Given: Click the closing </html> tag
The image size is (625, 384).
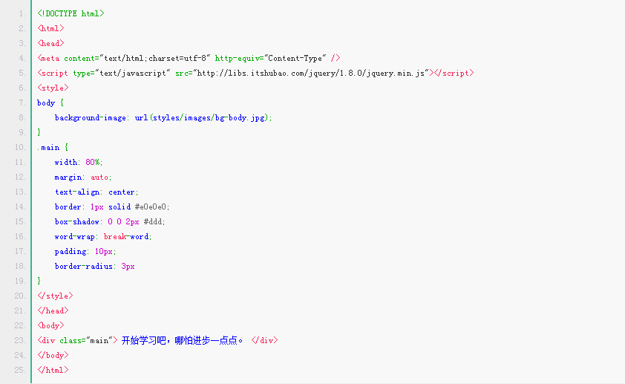Looking at the screenshot, I should point(53,370).
